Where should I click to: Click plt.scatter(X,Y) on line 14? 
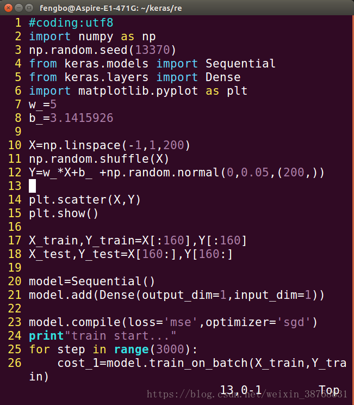85,200
